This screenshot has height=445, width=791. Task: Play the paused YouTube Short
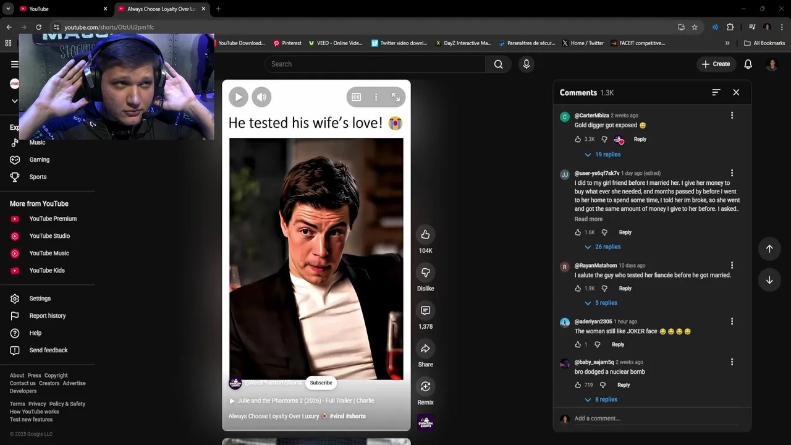click(x=238, y=97)
